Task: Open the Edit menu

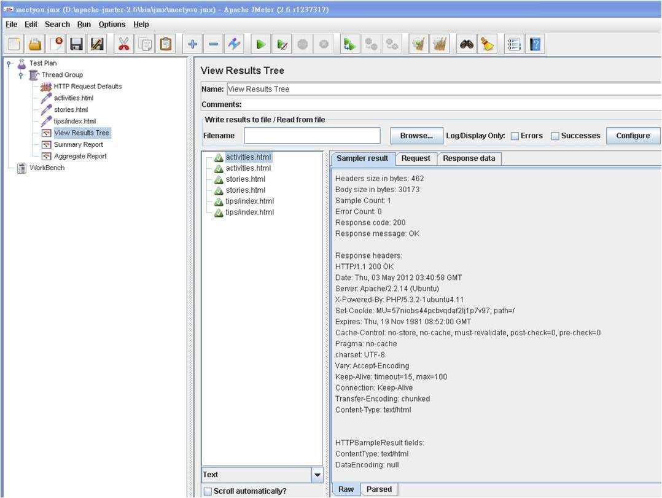Action: click(31, 25)
